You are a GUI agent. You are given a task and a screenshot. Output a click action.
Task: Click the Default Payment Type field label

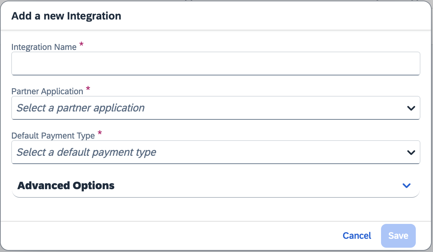click(53, 136)
